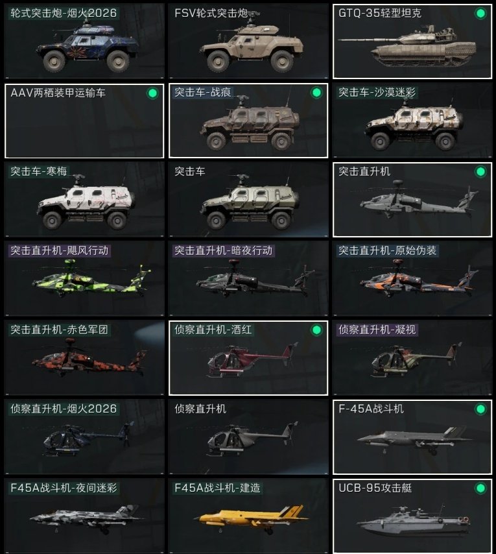The image size is (496, 554).
Task: Select the 轮式突击炮-烟火2026 vehicle skin
Action: (84, 42)
